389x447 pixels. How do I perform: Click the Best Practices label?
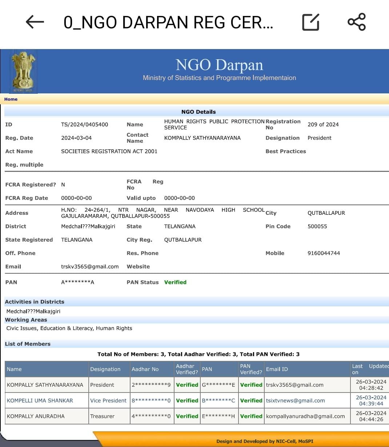(x=286, y=152)
